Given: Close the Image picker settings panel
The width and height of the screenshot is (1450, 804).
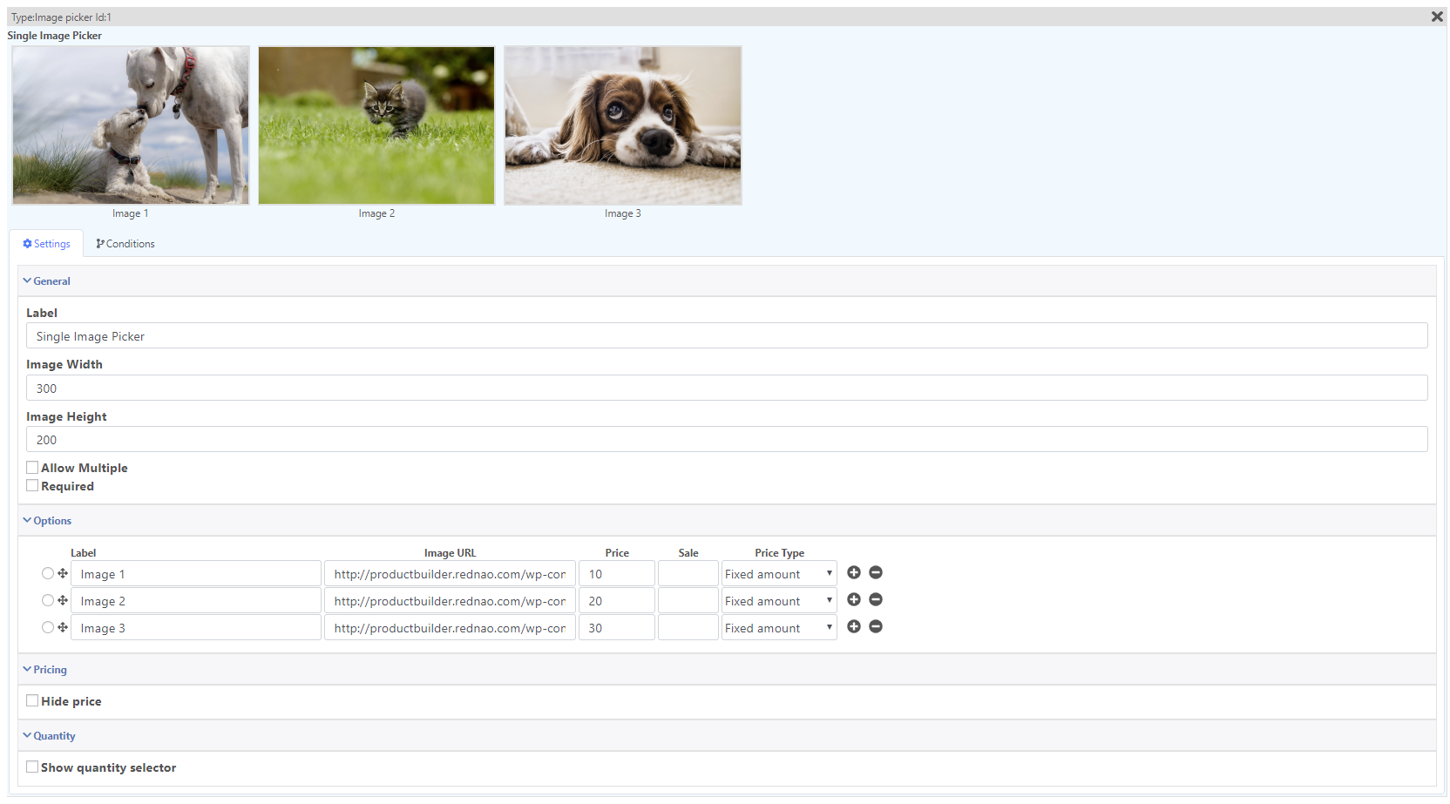Looking at the screenshot, I should (x=1437, y=17).
